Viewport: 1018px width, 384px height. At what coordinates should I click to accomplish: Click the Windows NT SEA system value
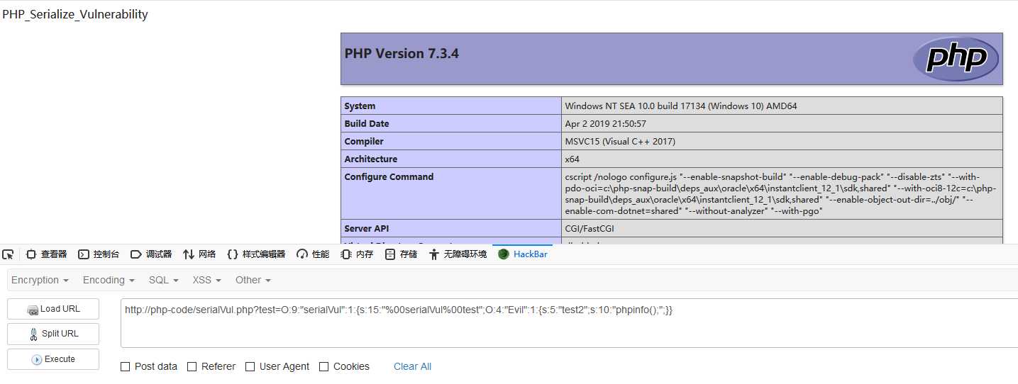[681, 106]
